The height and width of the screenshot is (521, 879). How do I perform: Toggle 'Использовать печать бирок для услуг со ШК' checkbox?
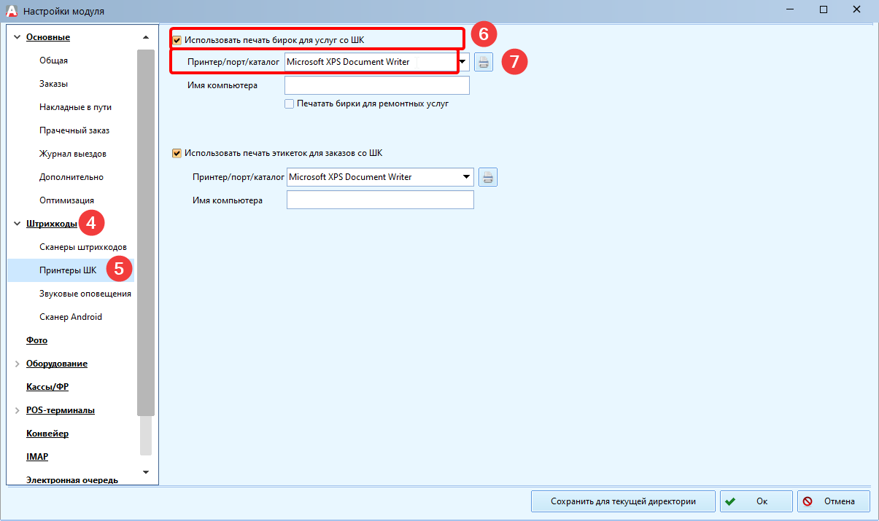click(x=177, y=39)
